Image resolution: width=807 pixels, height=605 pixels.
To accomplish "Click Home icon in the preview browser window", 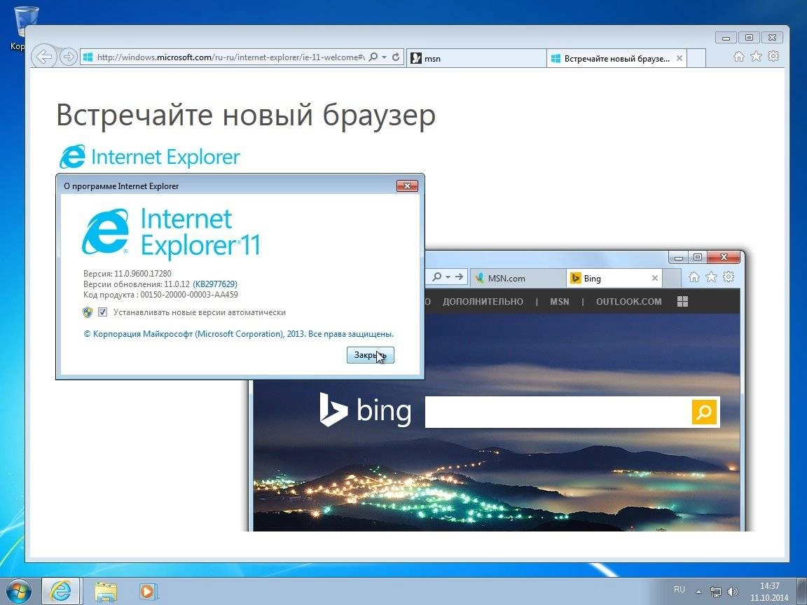I will [694, 277].
